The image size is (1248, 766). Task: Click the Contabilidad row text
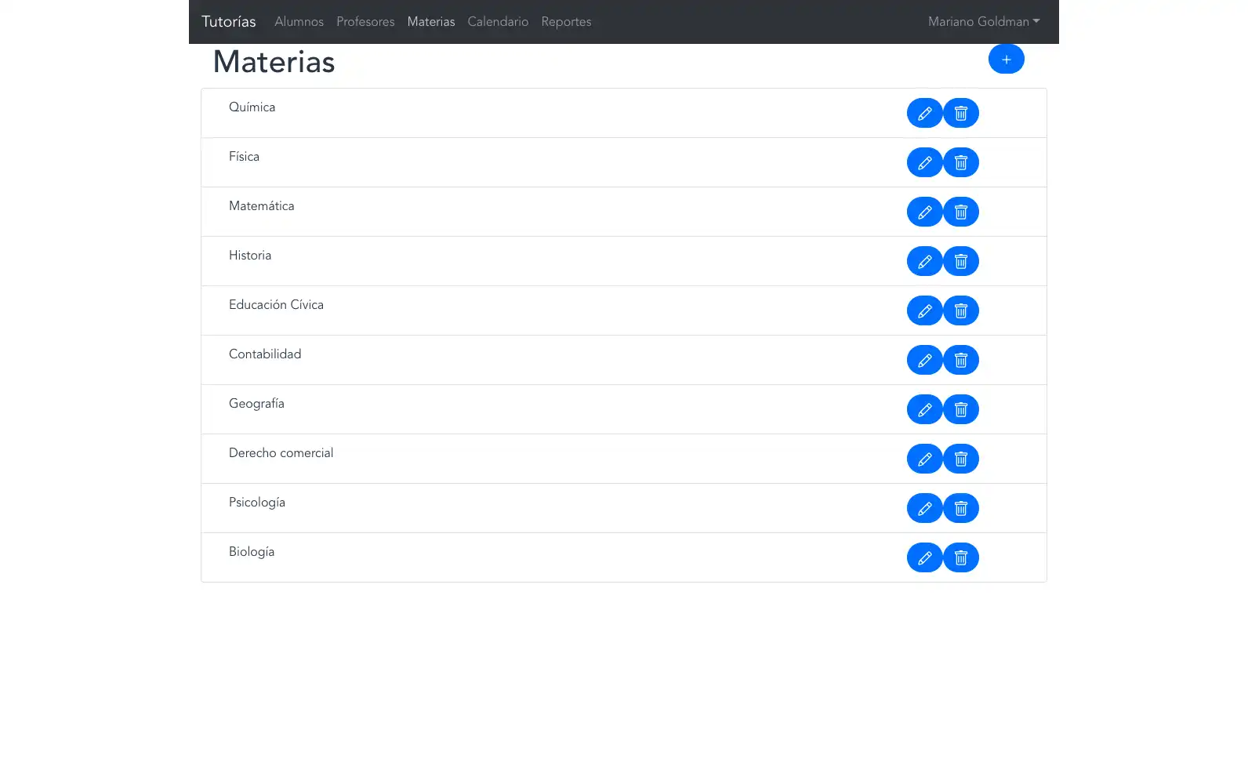tap(265, 354)
